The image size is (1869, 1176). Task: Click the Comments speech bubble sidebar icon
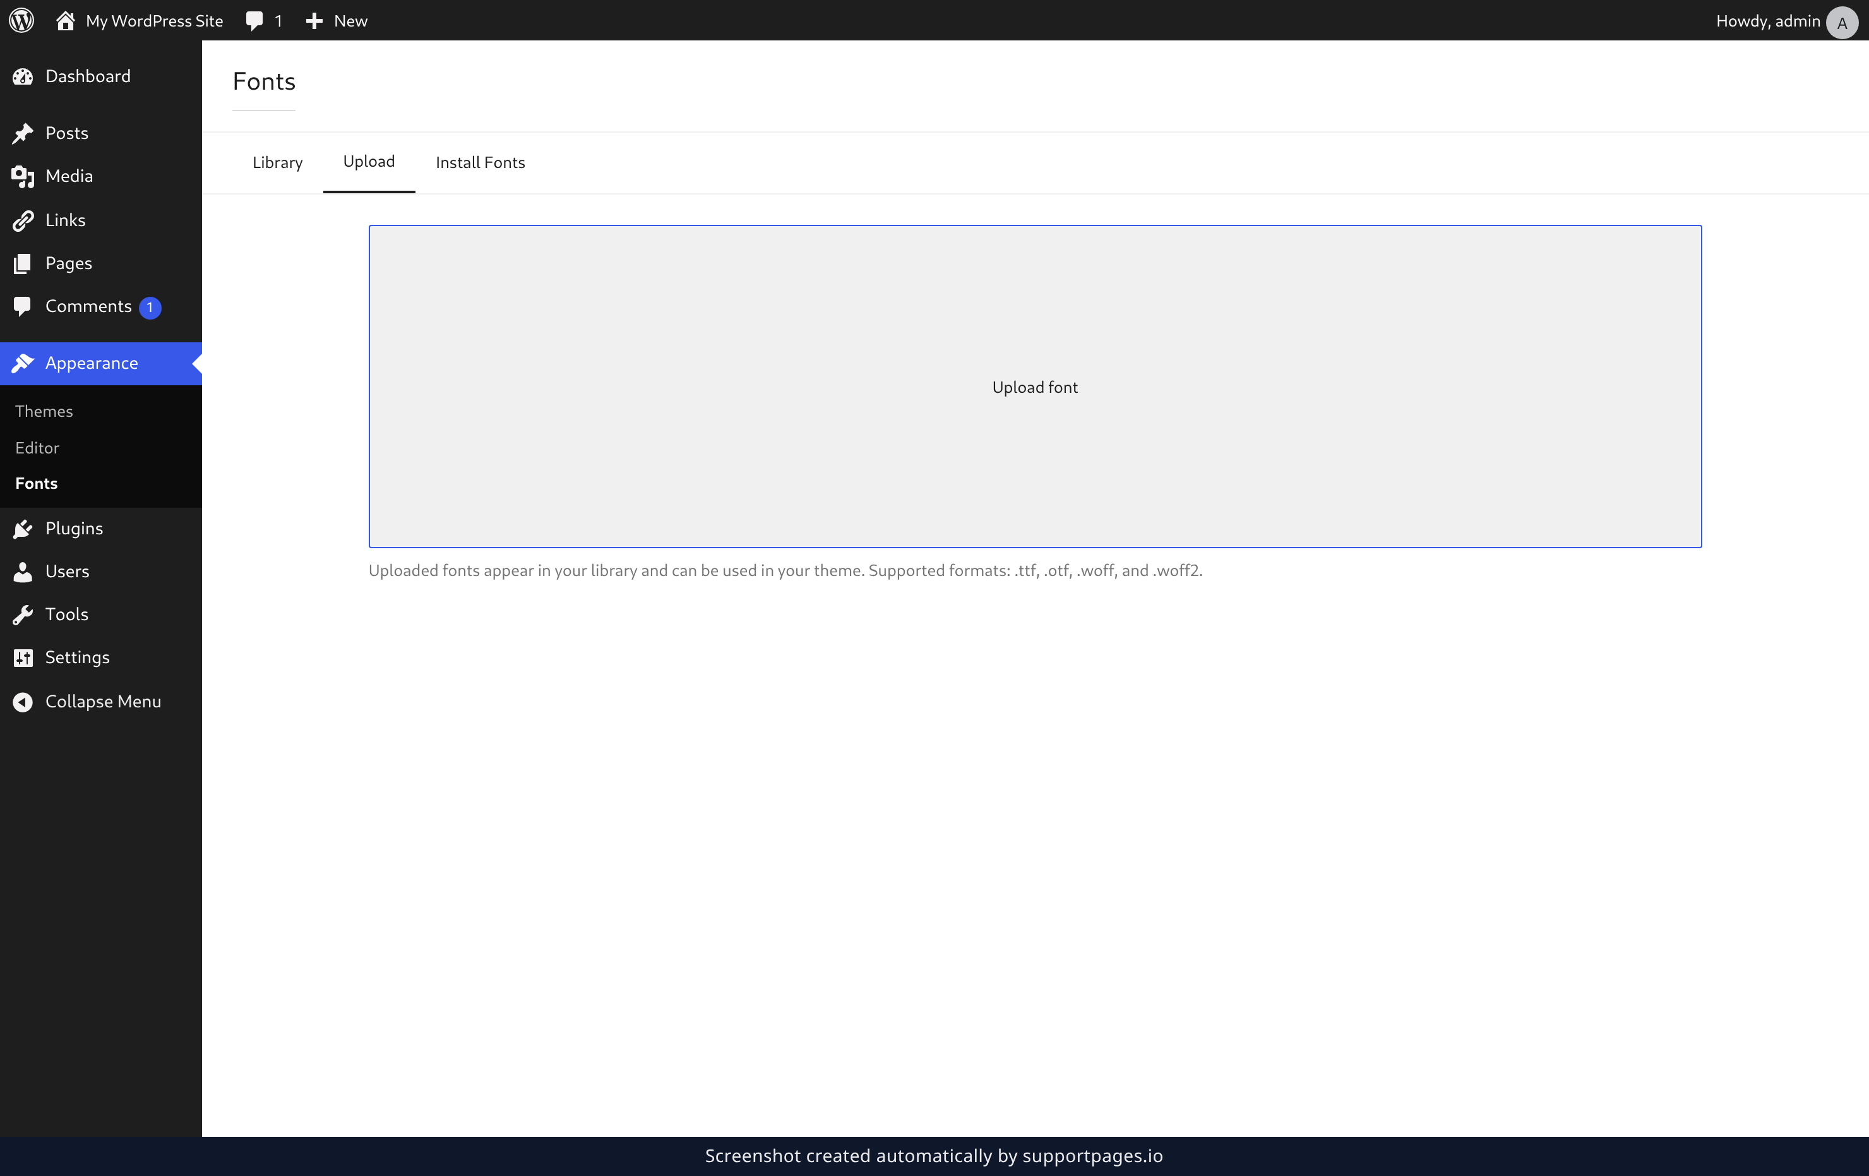(23, 306)
